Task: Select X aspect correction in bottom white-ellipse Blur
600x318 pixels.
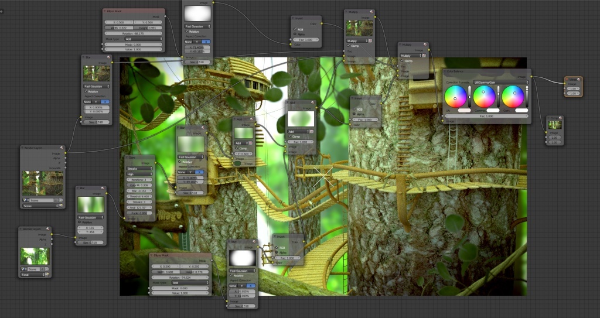Action: coord(251,286)
